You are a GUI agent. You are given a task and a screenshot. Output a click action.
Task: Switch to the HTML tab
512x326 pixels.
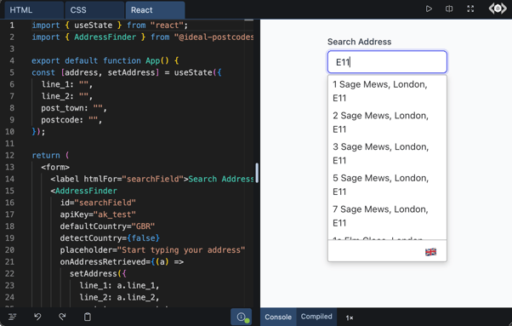34,10
